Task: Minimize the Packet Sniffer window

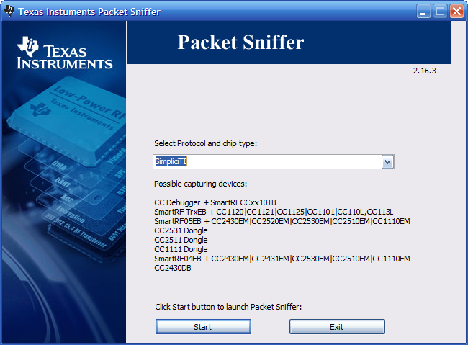Action: pyautogui.click(x=423, y=12)
